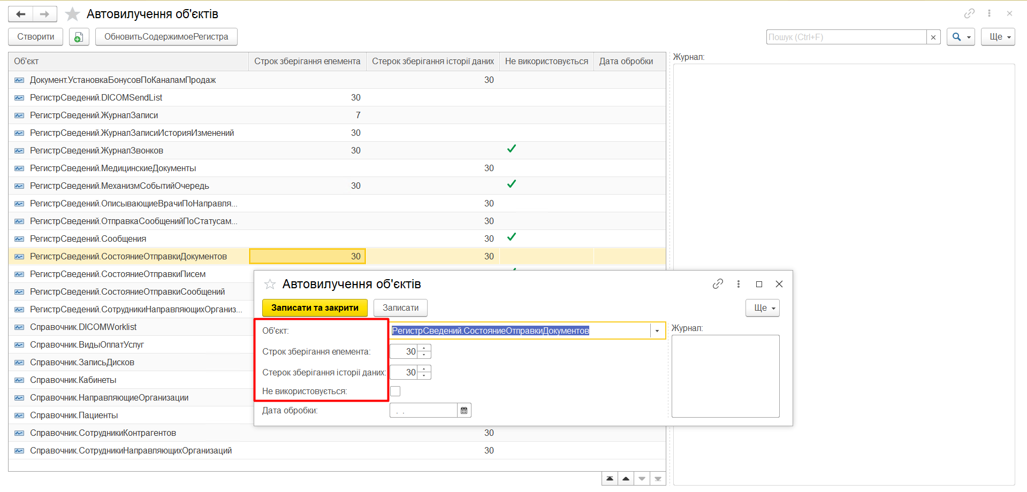Sort by Дата обробки column header

[626, 61]
